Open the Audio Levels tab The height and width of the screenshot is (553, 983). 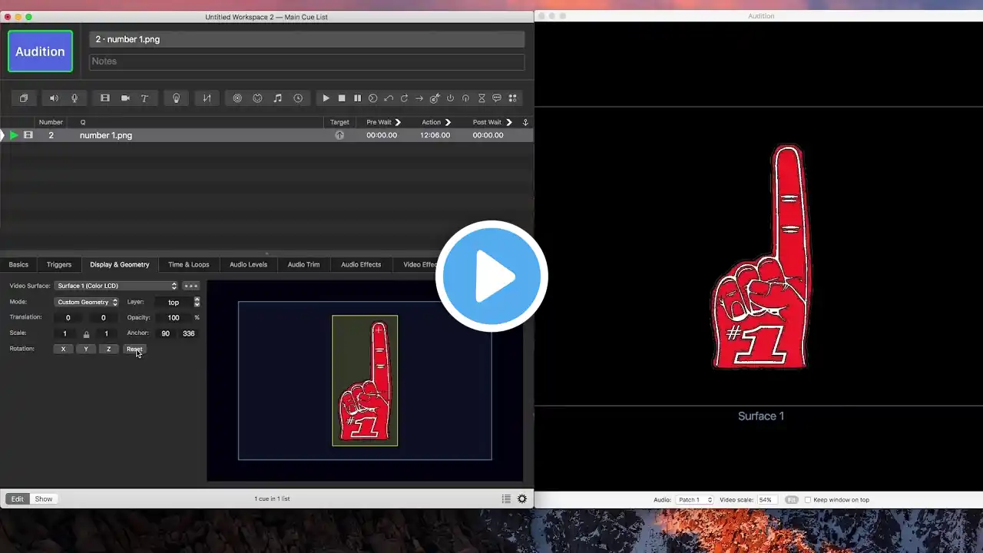(x=248, y=265)
